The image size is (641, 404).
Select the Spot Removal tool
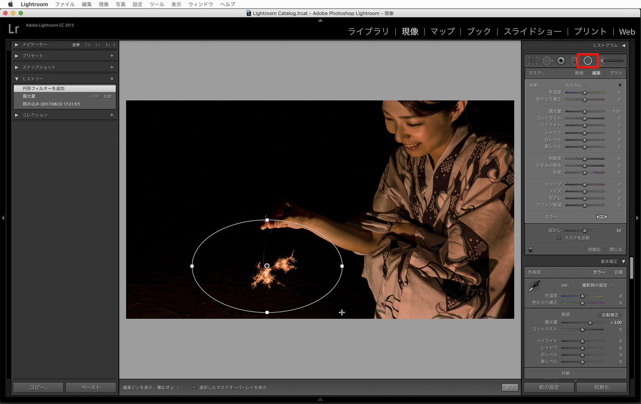coord(547,61)
